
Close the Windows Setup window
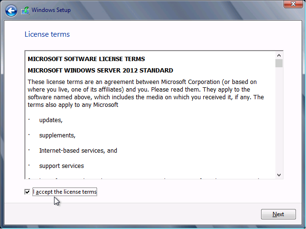(x=292, y=4)
